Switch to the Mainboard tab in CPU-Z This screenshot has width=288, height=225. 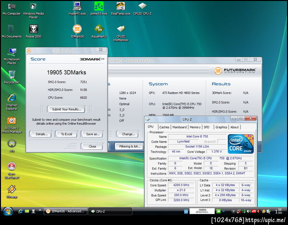179,127
